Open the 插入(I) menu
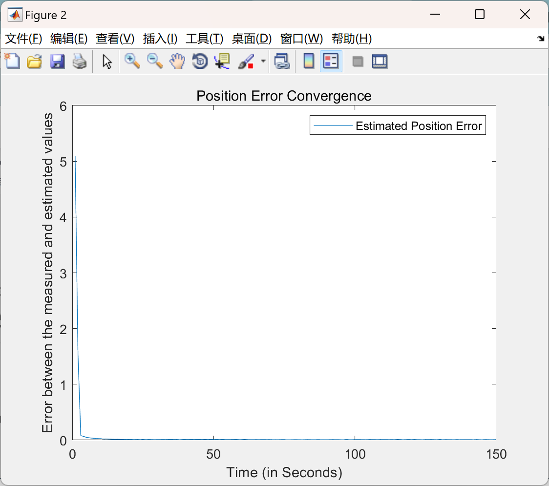The image size is (549, 486). tap(160, 39)
